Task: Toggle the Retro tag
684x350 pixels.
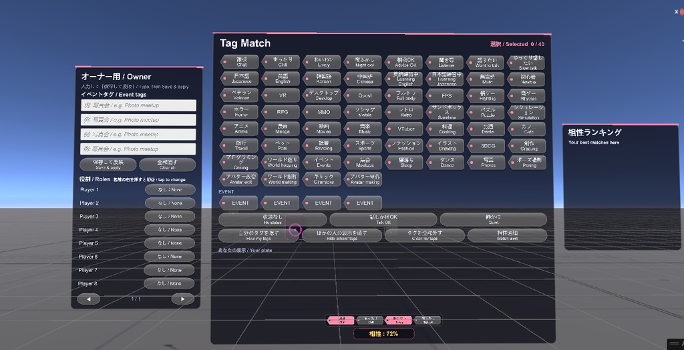Action: point(403,112)
